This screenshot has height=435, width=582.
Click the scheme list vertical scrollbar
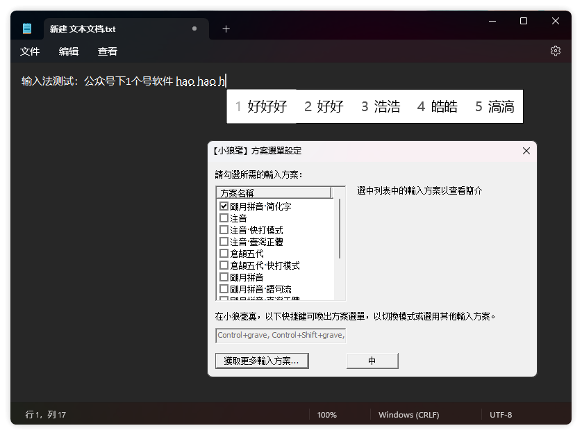[340, 229]
